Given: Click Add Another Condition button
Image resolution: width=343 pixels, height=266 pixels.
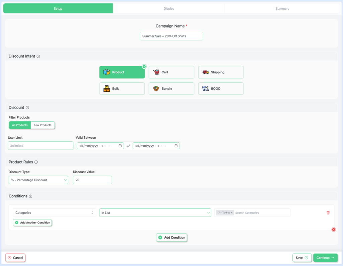Looking at the screenshot, I should tap(32, 223).
